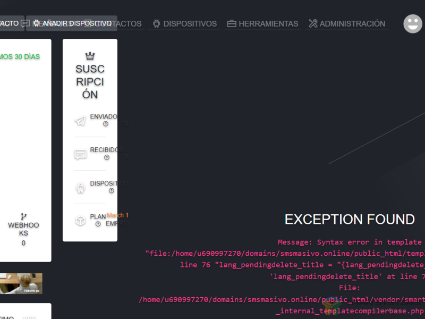The height and width of the screenshot is (319, 425).
Task: Click help question mark under Recibidos
Action: [x=107, y=157]
